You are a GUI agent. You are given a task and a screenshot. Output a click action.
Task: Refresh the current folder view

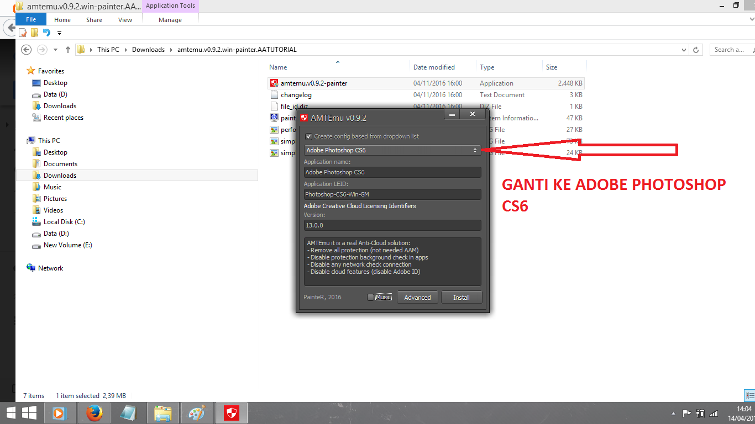coord(696,50)
